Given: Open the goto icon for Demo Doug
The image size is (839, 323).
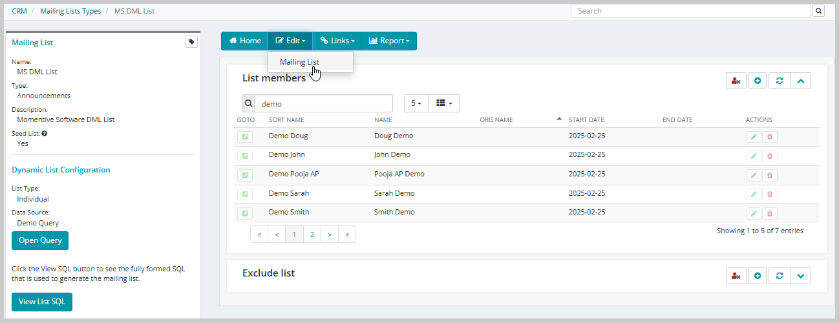Looking at the screenshot, I should click(x=245, y=137).
